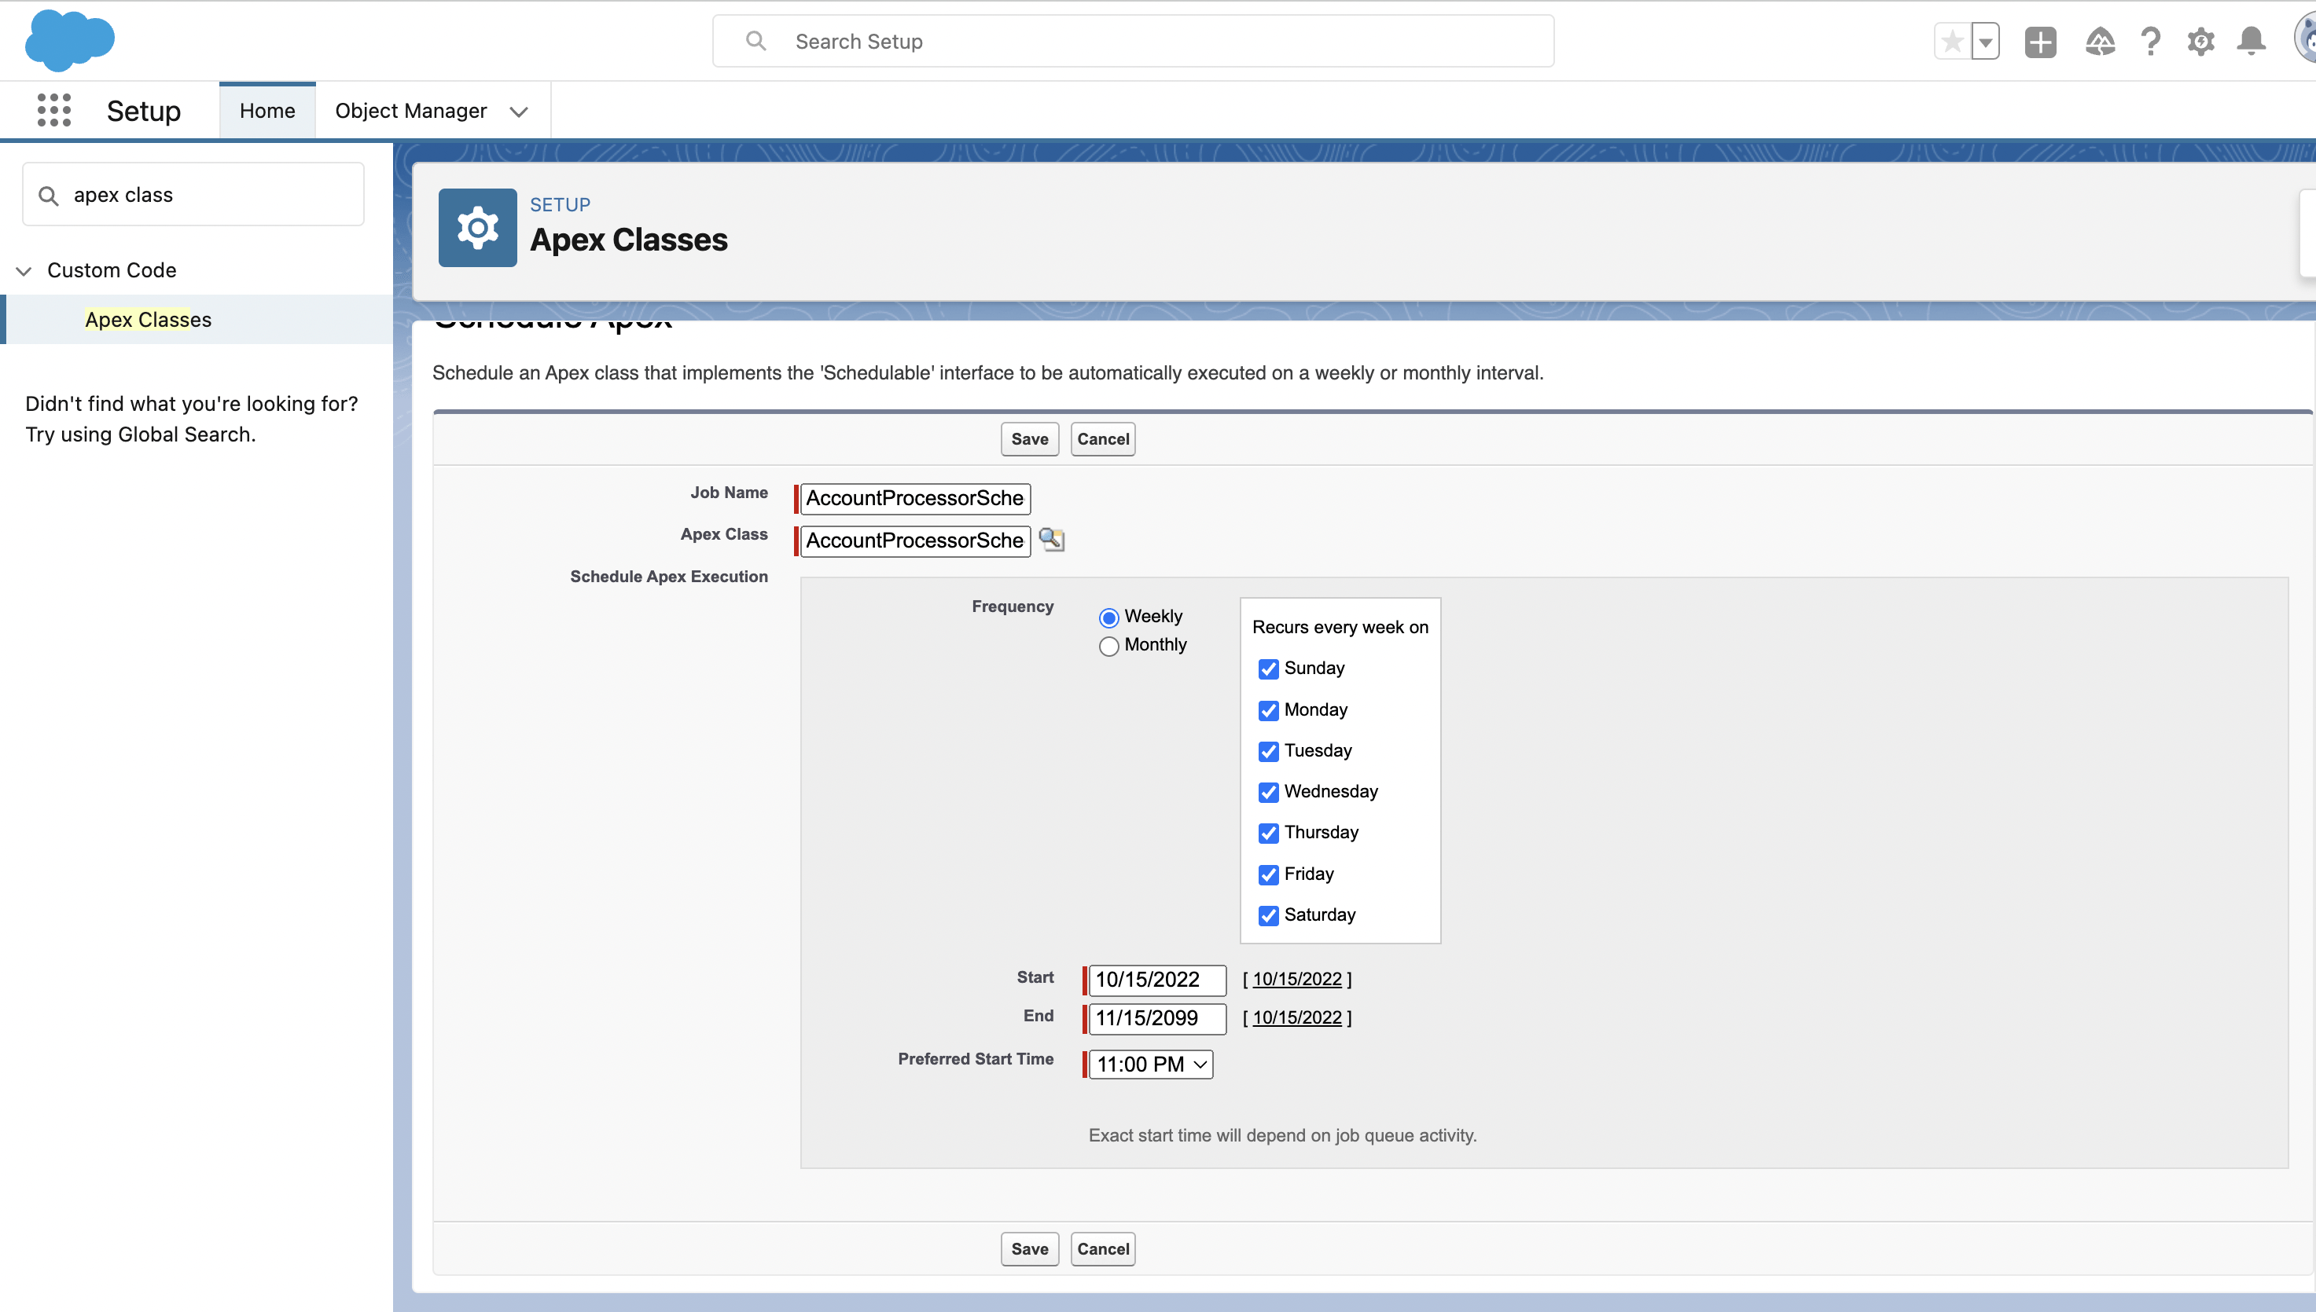Open the global actions plus icon
The image size is (2316, 1312).
click(2040, 42)
